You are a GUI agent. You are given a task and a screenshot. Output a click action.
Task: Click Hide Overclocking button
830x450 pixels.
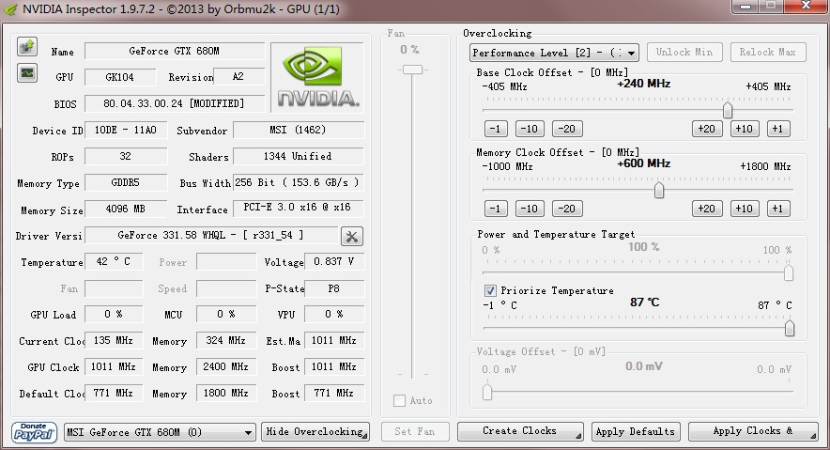315,432
